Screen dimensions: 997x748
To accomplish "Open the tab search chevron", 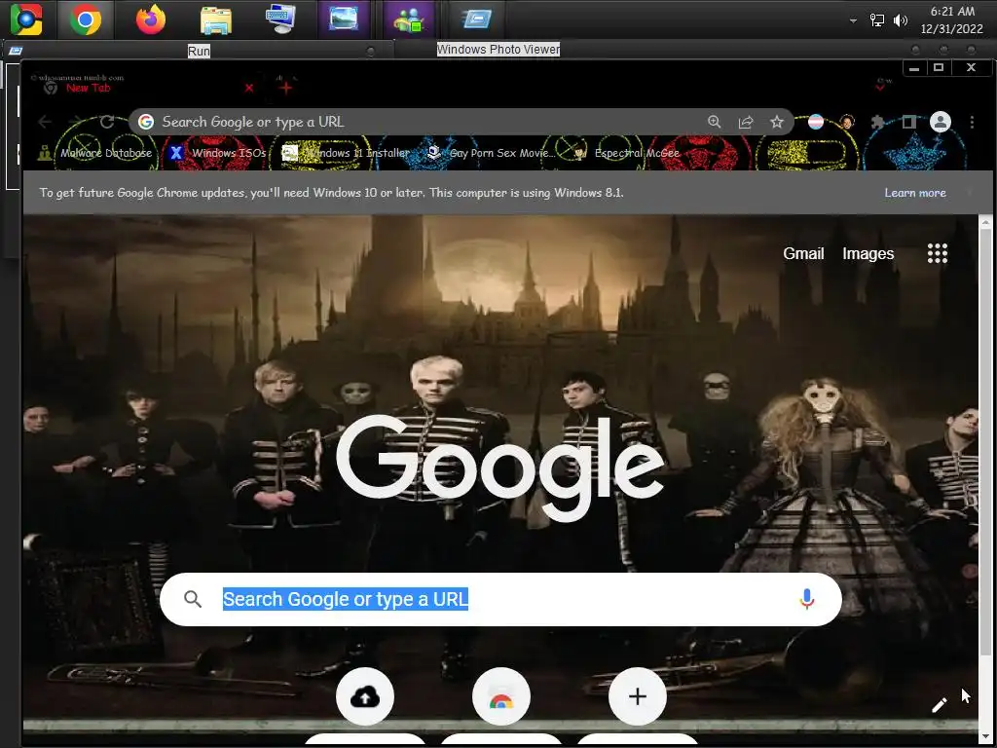I will coord(880,87).
